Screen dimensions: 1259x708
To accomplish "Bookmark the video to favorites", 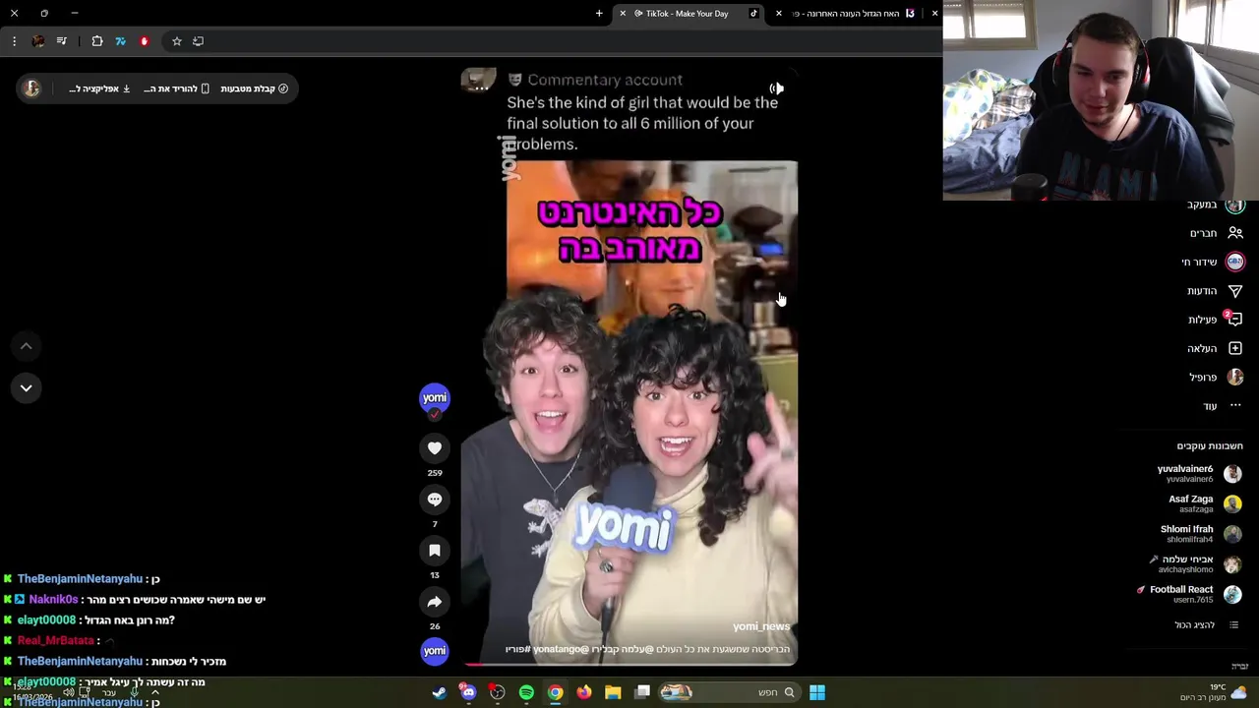I will coord(435,551).
